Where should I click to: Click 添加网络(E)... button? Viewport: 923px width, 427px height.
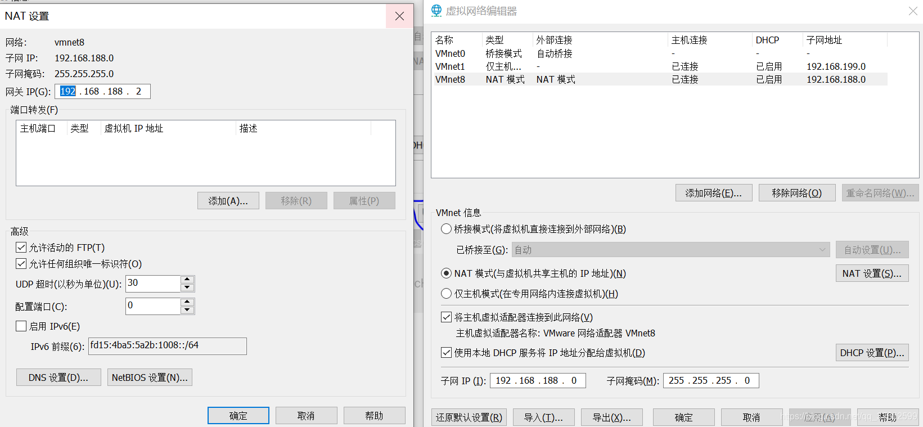(x=713, y=193)
